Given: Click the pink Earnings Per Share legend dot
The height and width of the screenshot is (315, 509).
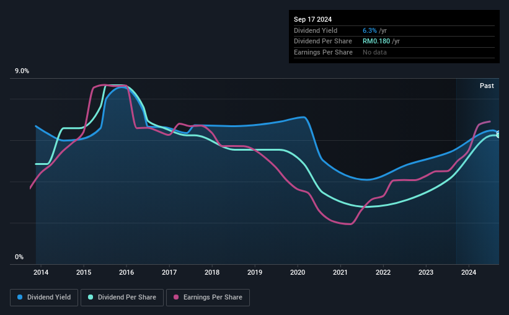Looking at the screenshot, I should (176, 297).
